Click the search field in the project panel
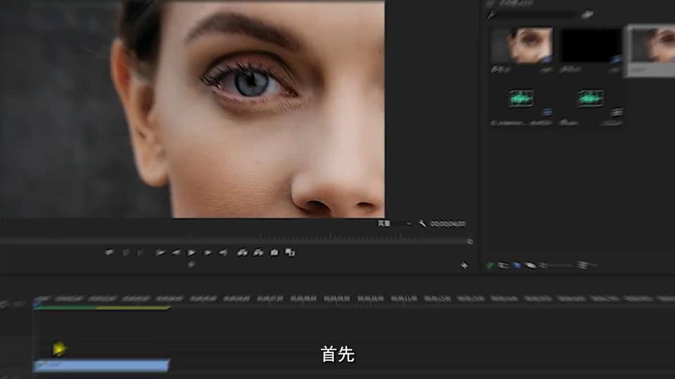The width and height of the screenshot is (675, 379). coord(532,14)
